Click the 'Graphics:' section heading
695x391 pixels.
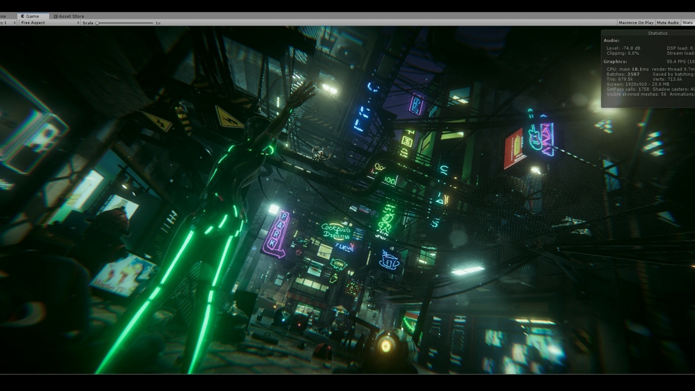point(614,61)
